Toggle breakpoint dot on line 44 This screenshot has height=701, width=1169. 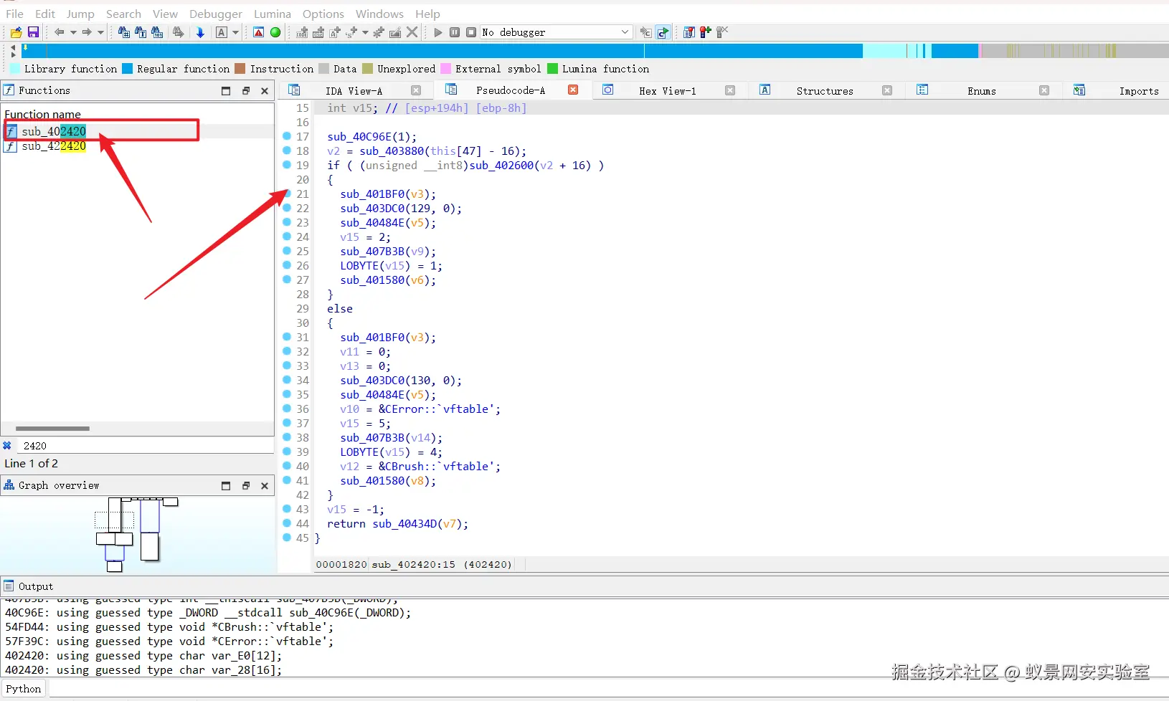(x=287, y=523)
